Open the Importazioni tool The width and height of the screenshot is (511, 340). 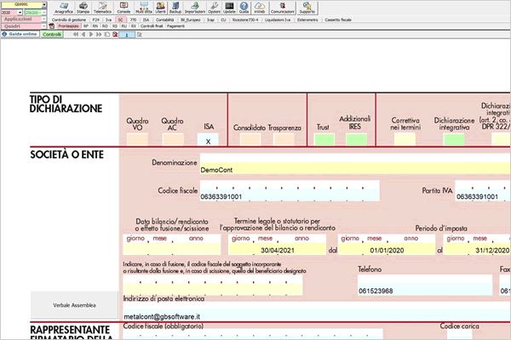pyautogui.click(x=195, y=8)
